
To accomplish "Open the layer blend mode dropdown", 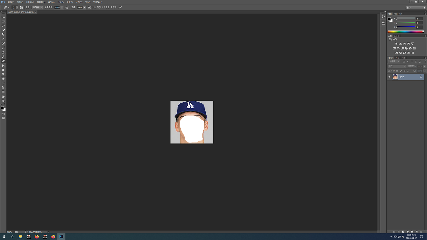I will 397,66.
